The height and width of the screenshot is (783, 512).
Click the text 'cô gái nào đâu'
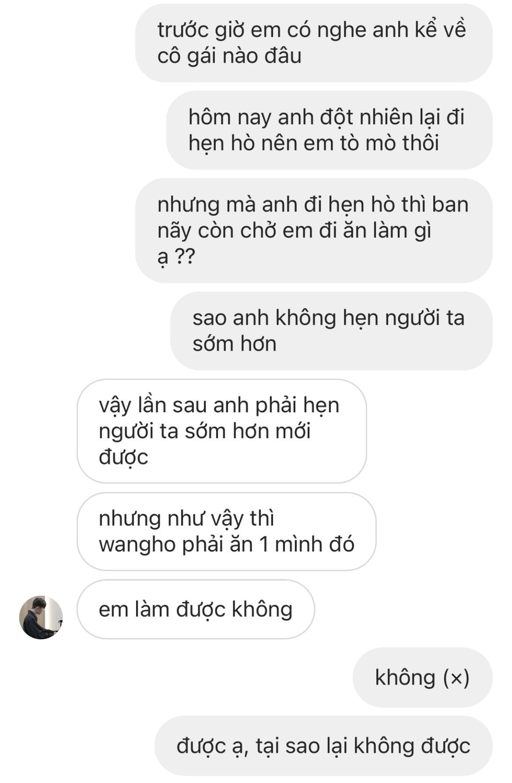(229, 56)
